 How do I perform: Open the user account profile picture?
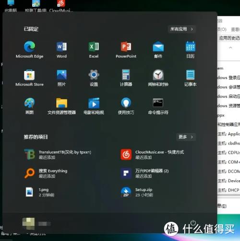[x=28, y=224]
